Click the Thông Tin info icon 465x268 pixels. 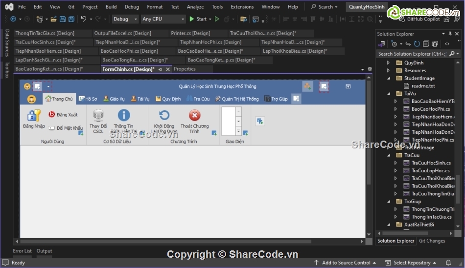pyautogui.click(x=124, y=115)
